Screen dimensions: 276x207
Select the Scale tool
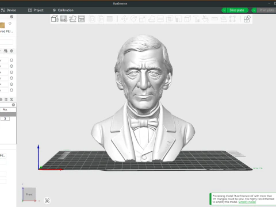(143, 19)
